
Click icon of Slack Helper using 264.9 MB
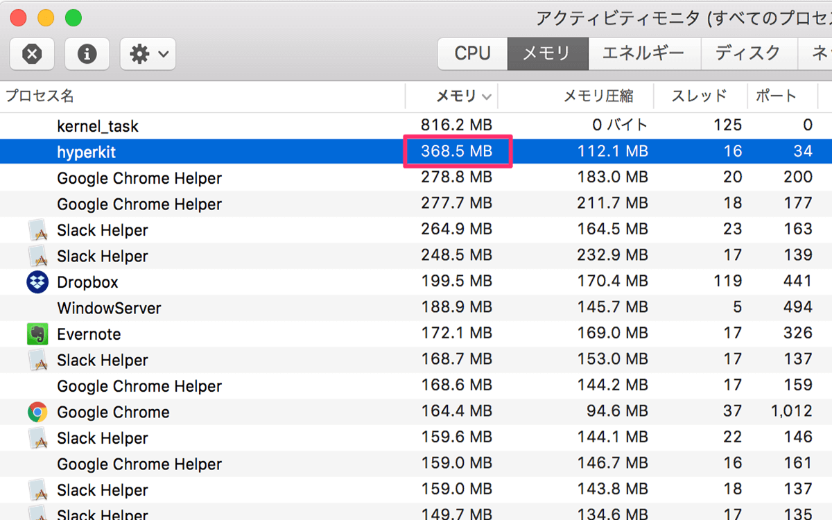(37, 230)
